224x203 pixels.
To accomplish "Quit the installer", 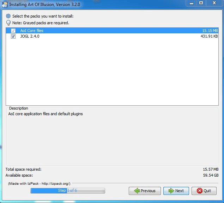I will pyautogui.click(x=204, y=191).
